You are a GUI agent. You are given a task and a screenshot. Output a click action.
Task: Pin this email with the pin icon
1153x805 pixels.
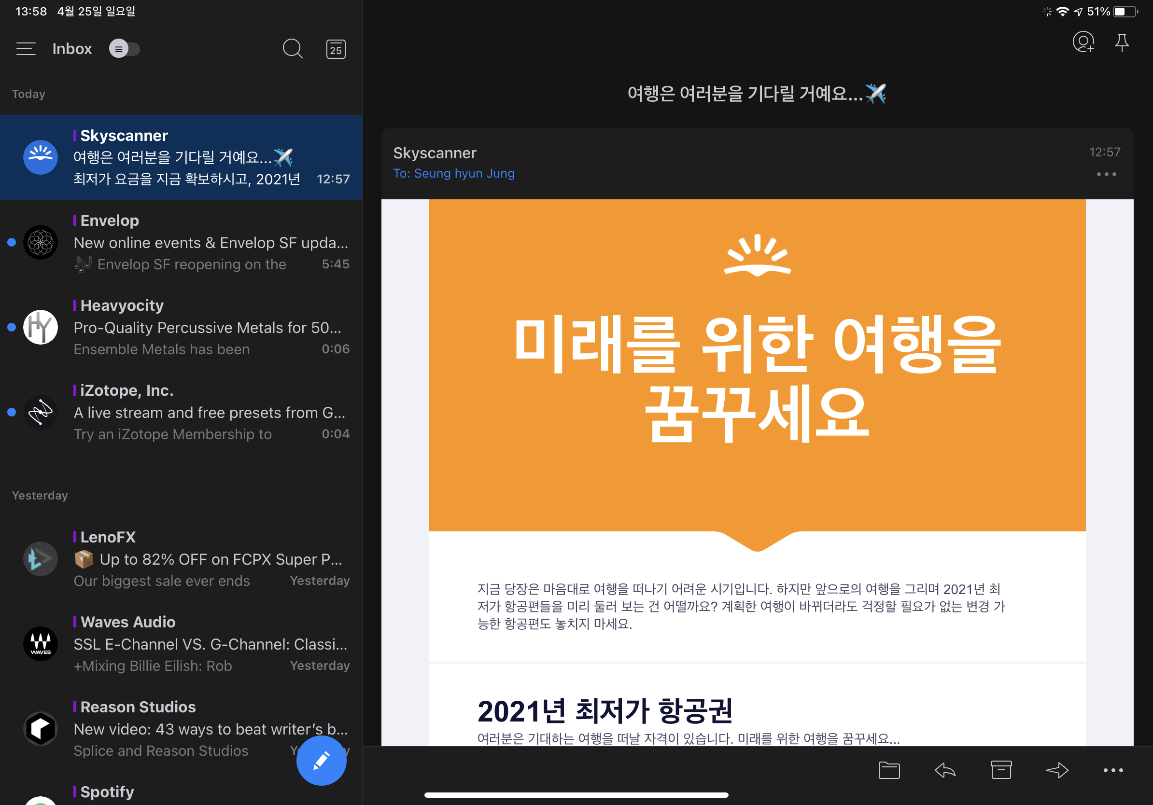tap(1122, 42)
